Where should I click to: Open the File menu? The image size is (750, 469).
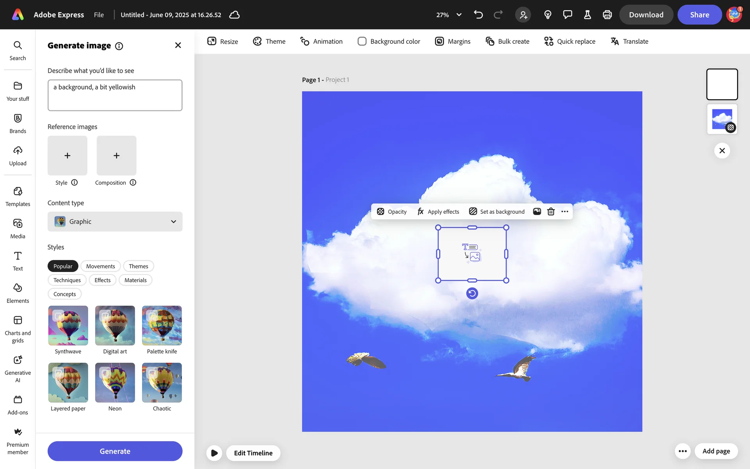(99, 15)
